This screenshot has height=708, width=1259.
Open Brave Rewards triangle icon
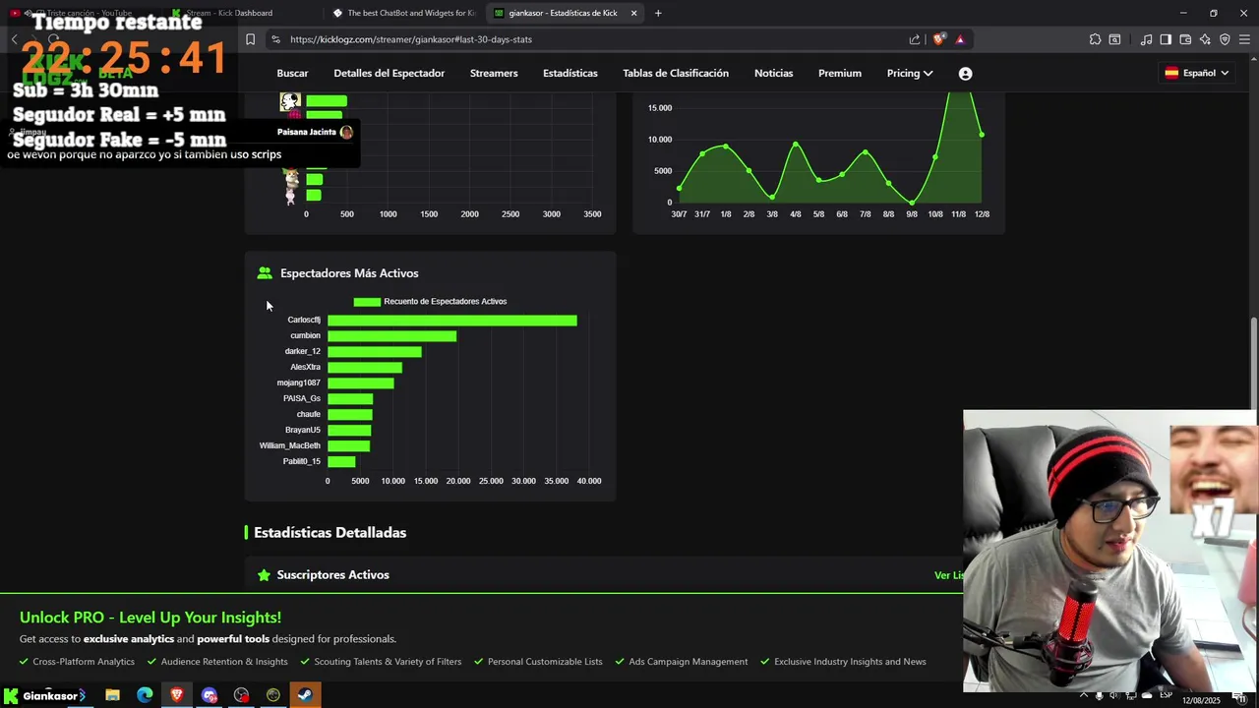coord(960,39)
